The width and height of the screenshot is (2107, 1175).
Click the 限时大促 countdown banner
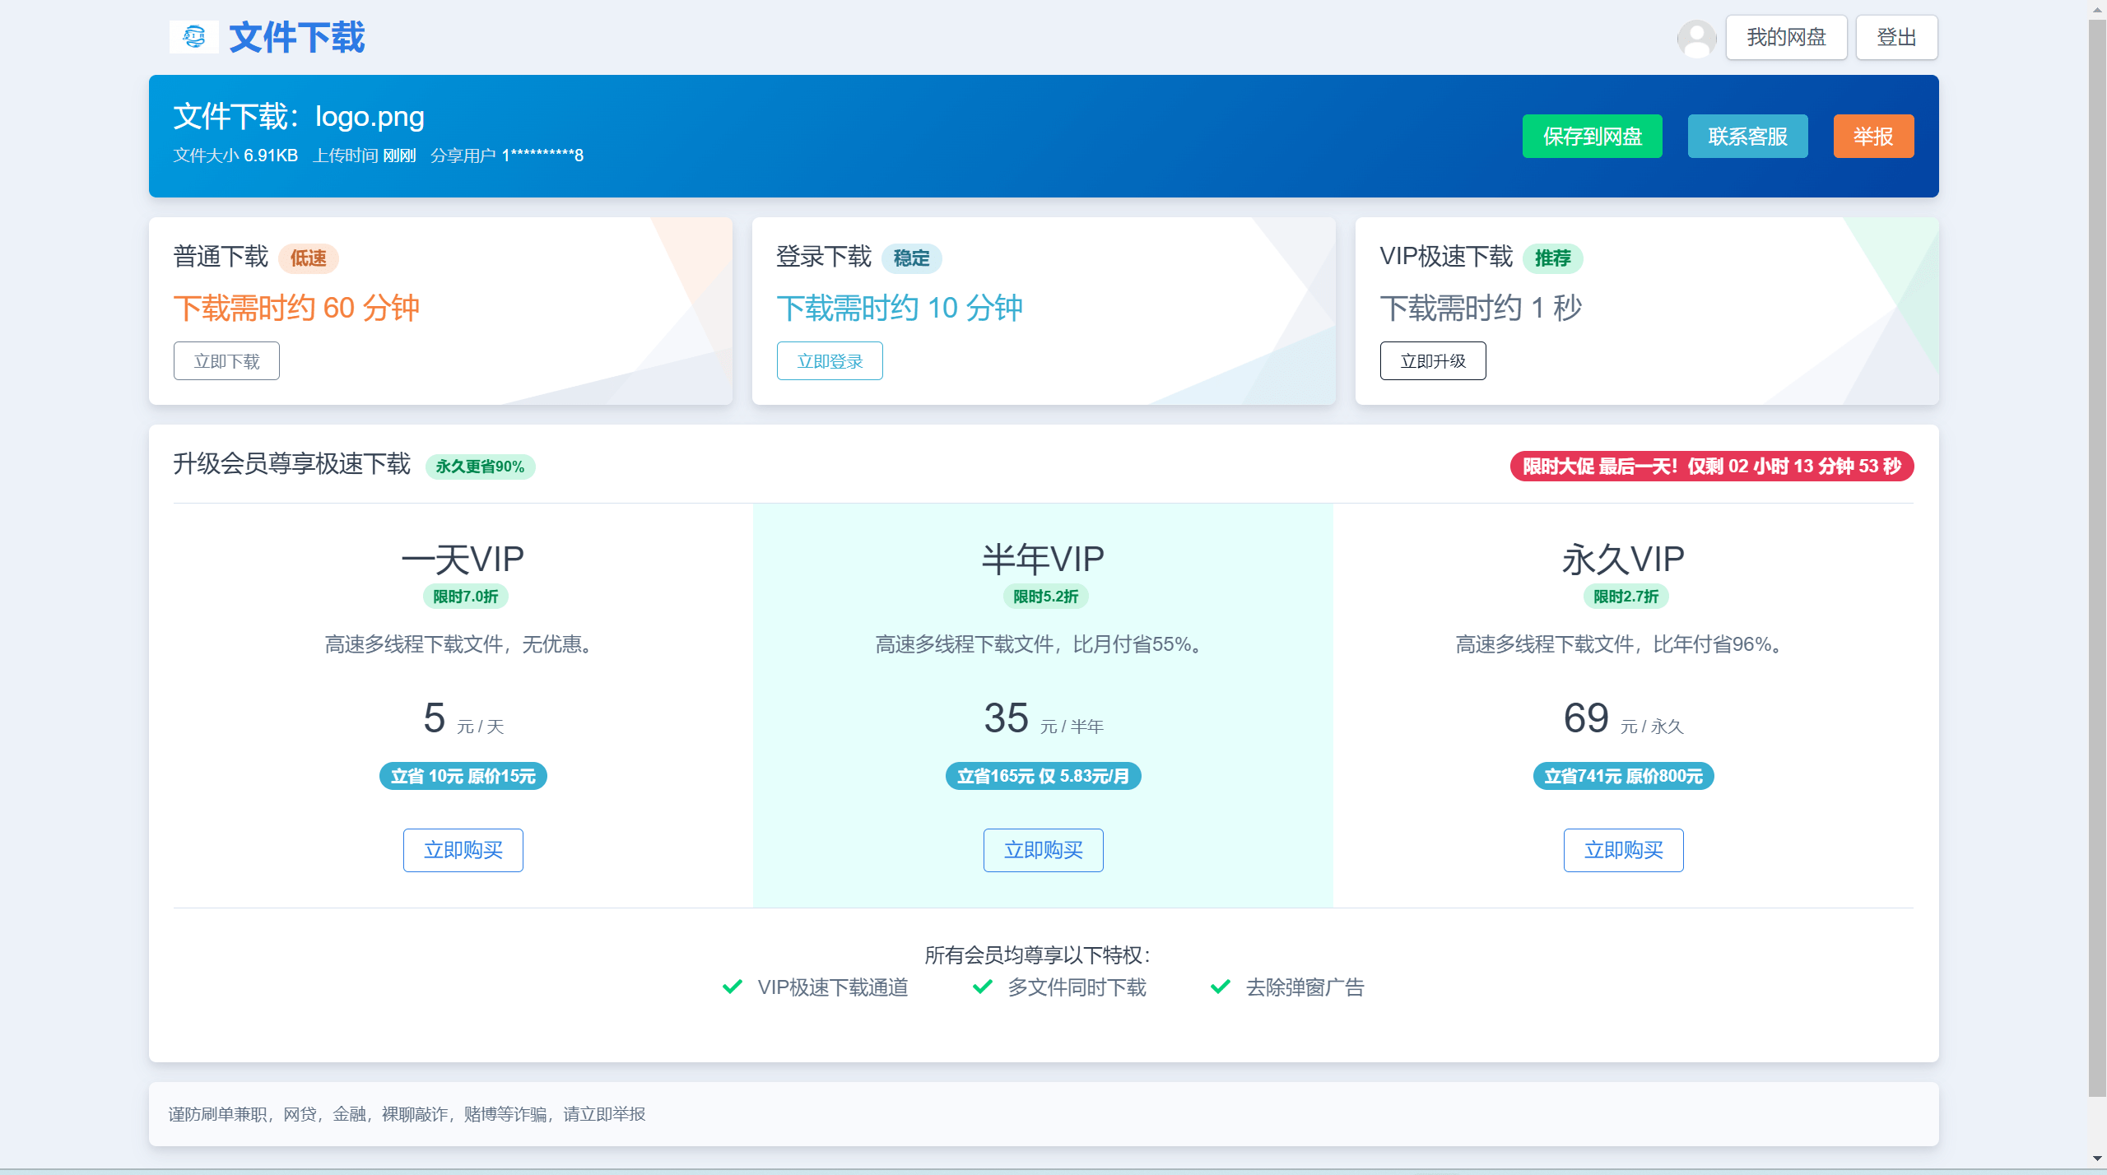(1712, 467)
